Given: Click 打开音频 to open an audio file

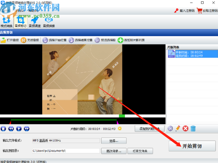Looking at the screenshot, I should (x=10, y=40).
